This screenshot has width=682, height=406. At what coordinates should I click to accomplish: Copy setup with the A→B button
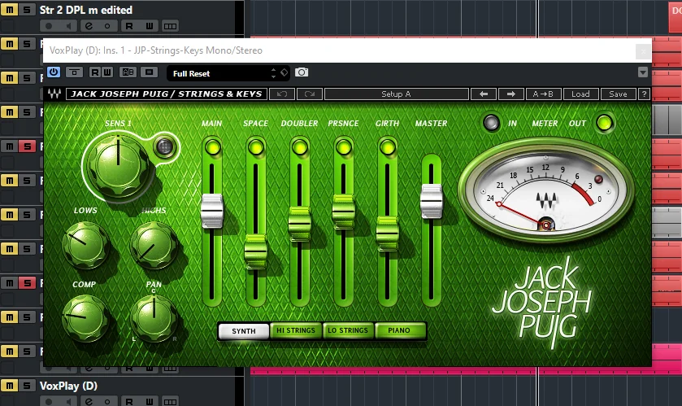pos(543,94)
